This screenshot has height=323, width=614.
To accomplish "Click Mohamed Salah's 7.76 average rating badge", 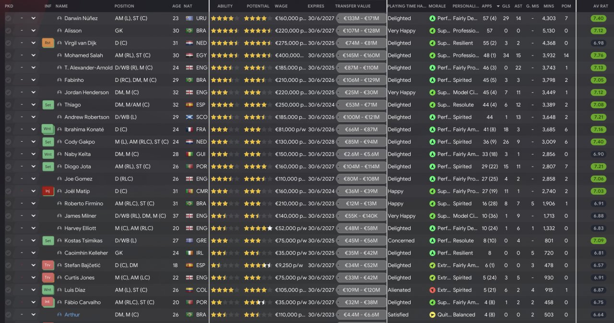I will [x=598, y=56].
